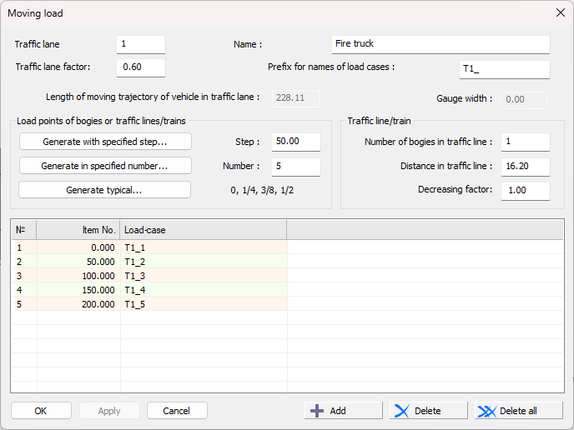Screen dimensions: 574x430
Task: Edit Number of bogies in traffic line
Action: click(525, 142)
